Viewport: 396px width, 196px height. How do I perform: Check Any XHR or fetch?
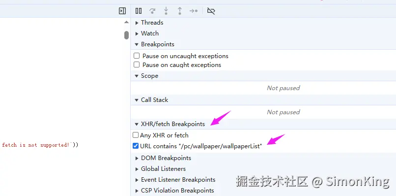coord(136,135)
